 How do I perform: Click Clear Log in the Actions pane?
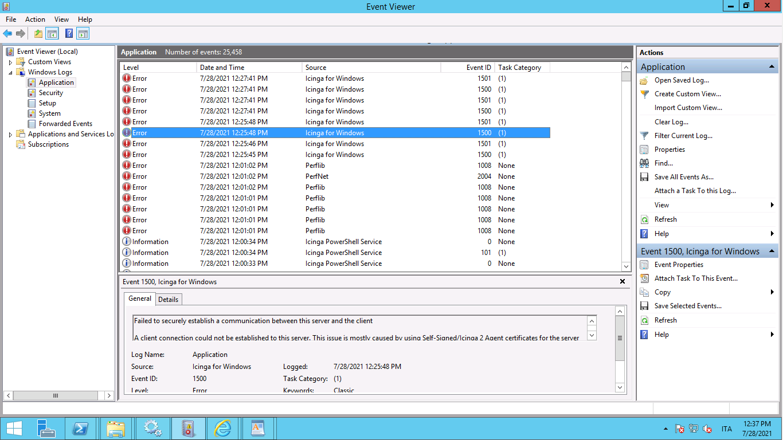pyautogui.click(x=672, y=121)
